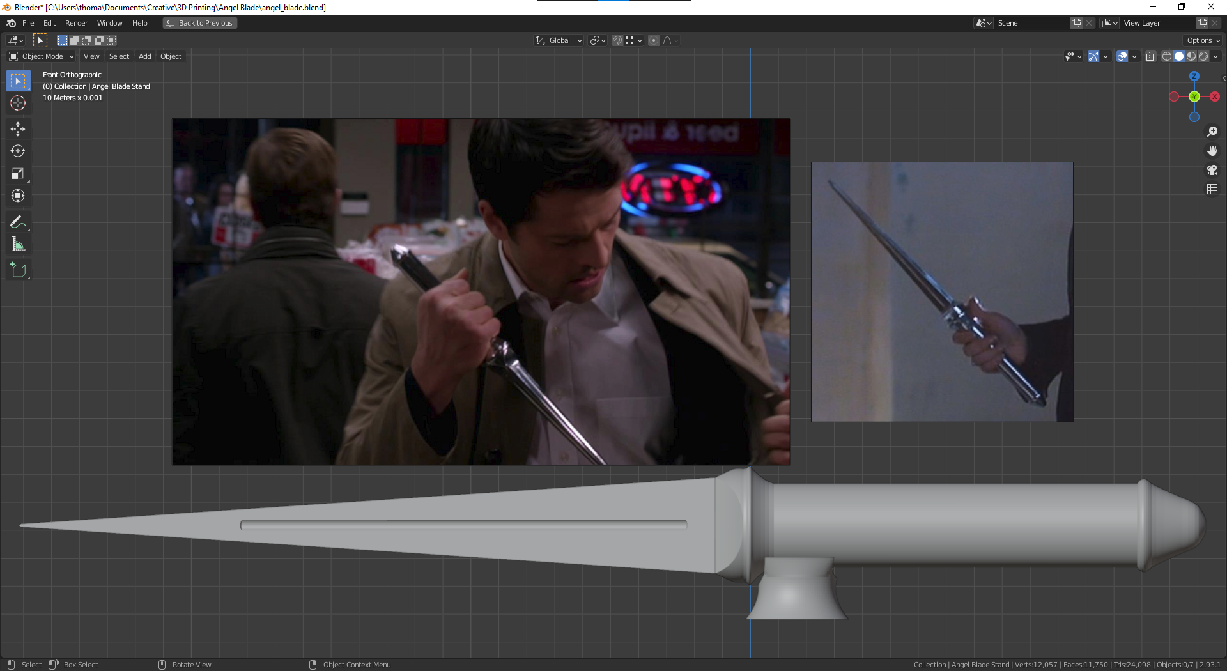This screenshot has width=1227, height=671.
Task: Click new view layer icon
Action: tap(1202, 23)
